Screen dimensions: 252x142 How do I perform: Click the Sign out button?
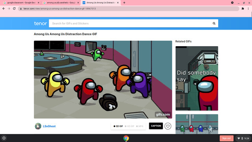click(x=226, y=138)
